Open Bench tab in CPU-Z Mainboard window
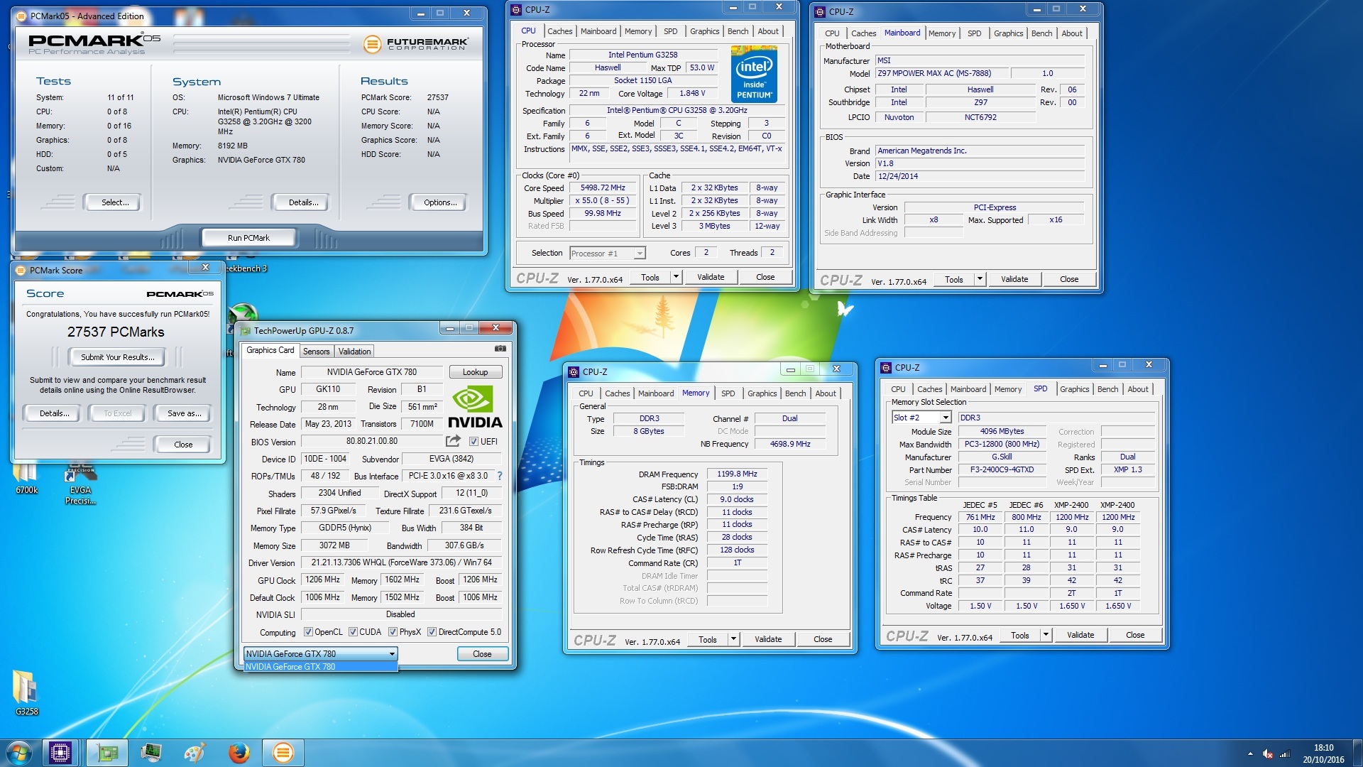 click(1041, 33)
